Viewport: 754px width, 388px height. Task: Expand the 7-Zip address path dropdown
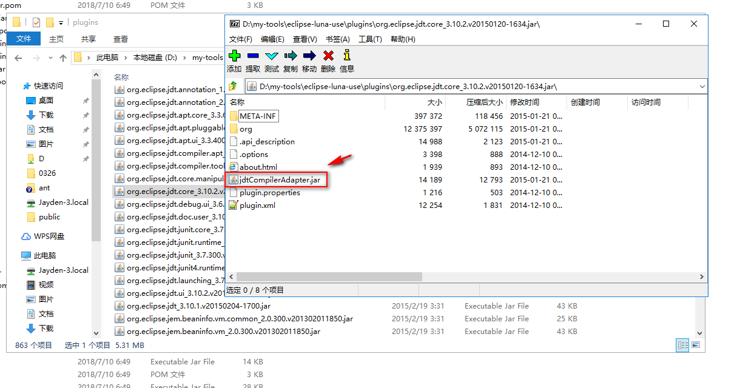pos(702,87)
